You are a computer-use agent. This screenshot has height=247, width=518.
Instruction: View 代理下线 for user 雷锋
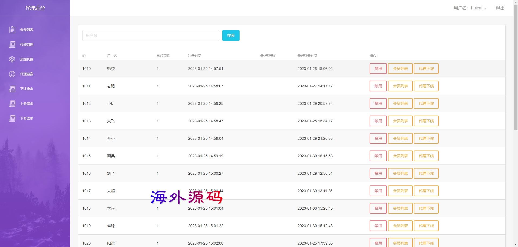point(426,226)
